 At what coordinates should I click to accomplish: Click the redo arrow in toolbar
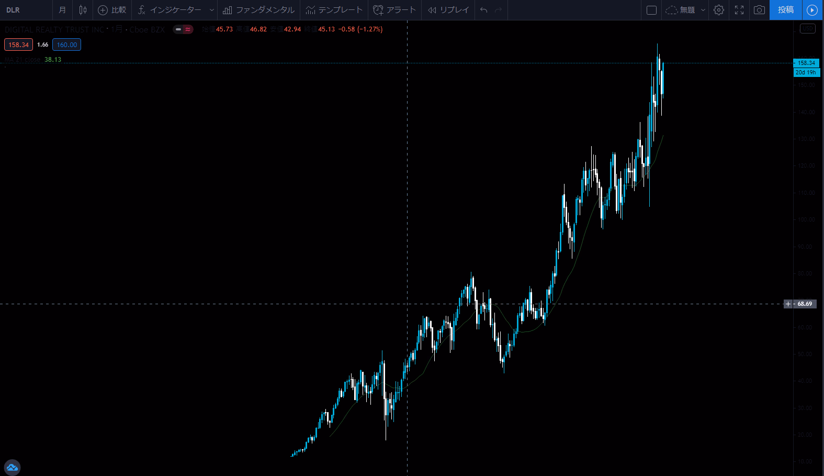[x=498, y=10]
